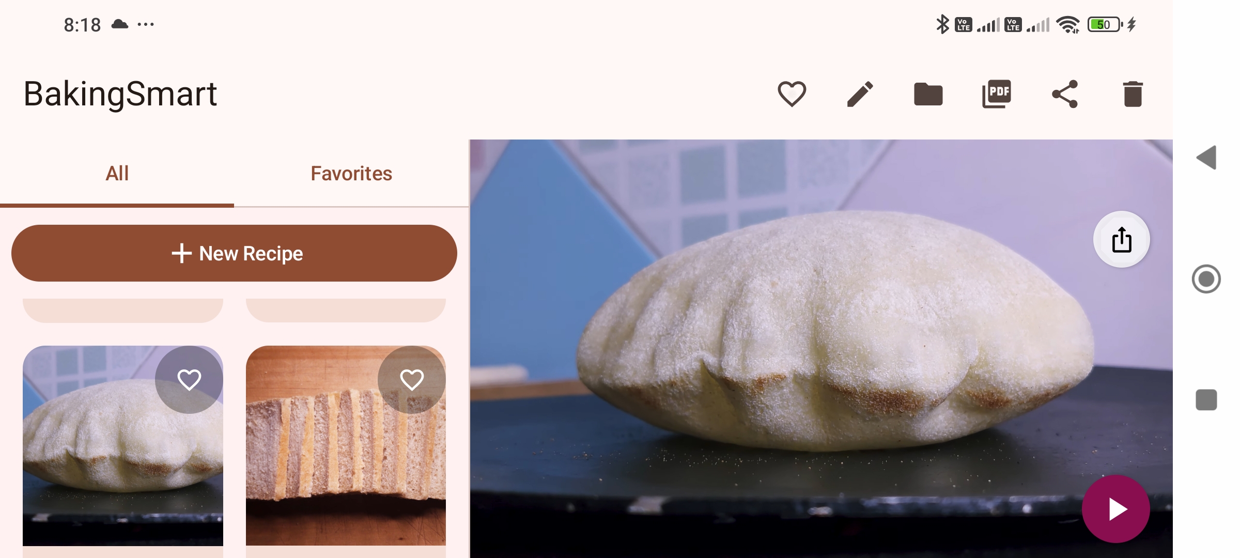Tap the favorite heart icon in top toolbar
This screenshot has height=558, width=1240.
click(792, 94)
